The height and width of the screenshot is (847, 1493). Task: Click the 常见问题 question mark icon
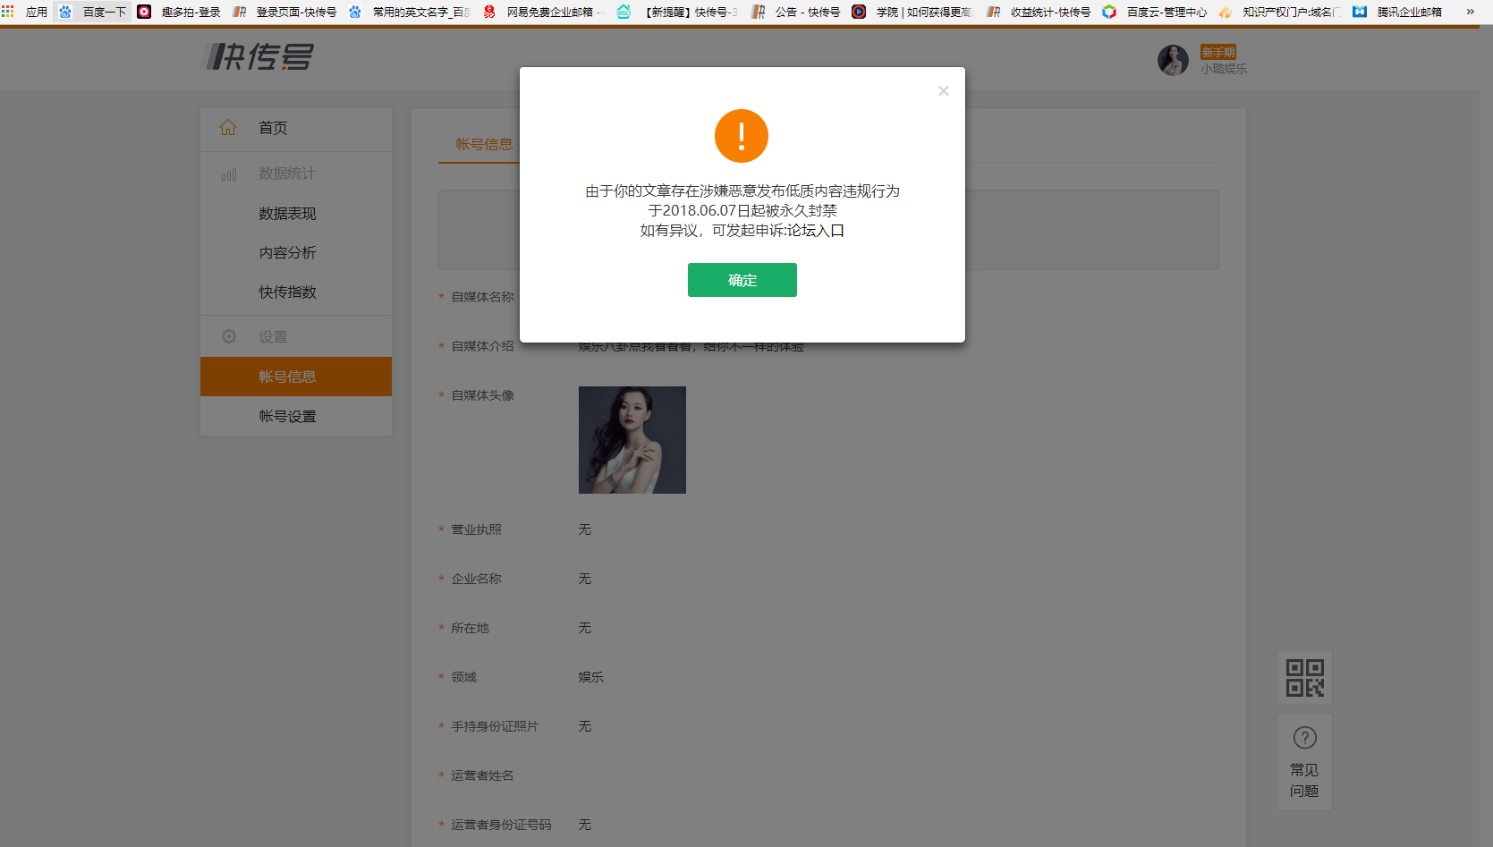point(1304,736)
